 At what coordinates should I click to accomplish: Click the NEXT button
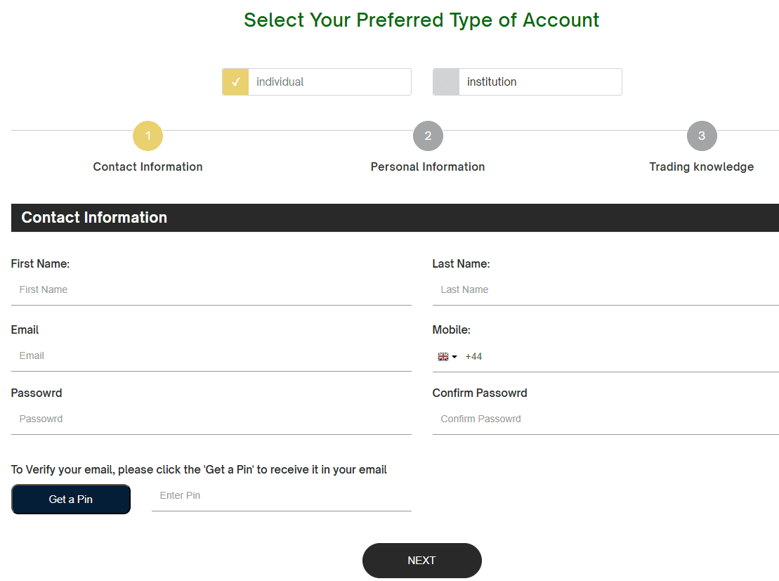pos(421,560)
